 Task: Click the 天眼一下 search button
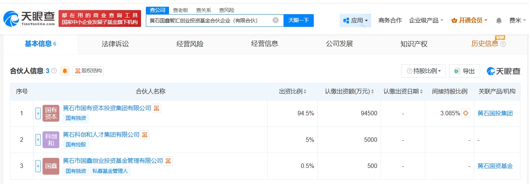click(x=298, y=20)
